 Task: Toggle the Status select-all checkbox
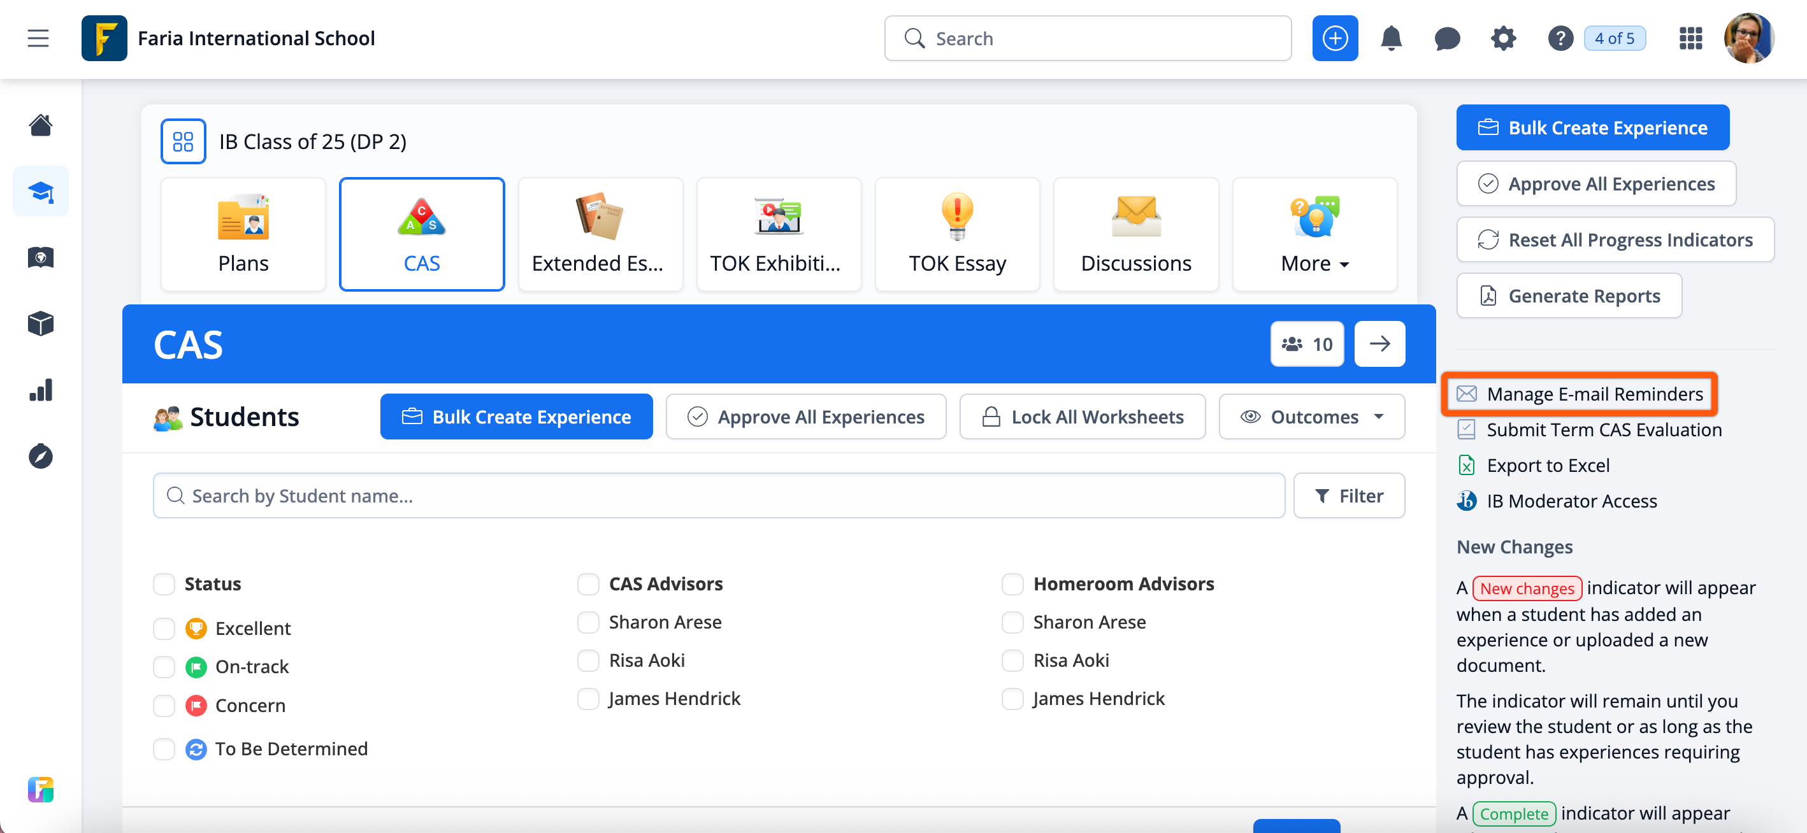pos(164,583)
